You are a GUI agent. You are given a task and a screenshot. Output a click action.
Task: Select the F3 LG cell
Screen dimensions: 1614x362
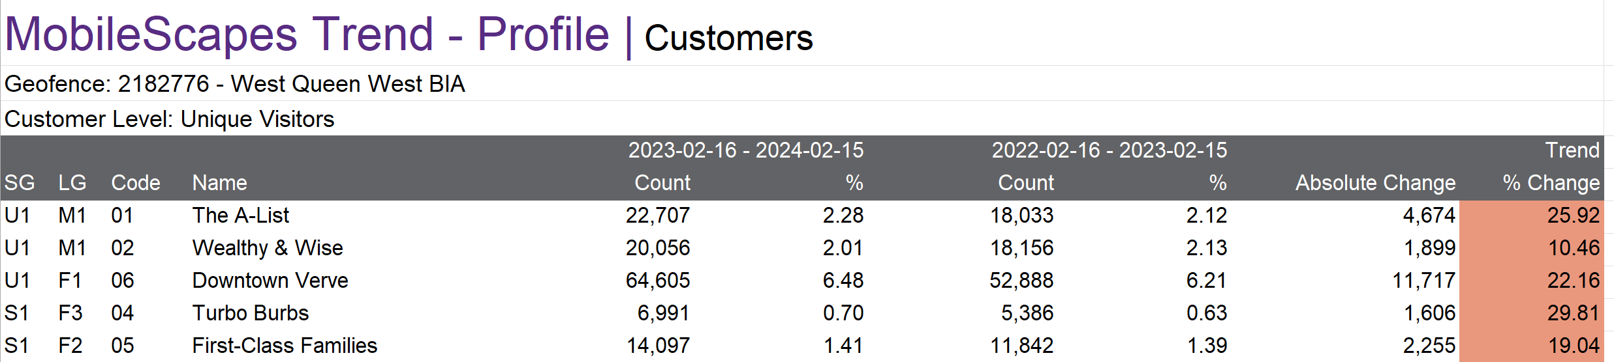(x=70, y=313)
